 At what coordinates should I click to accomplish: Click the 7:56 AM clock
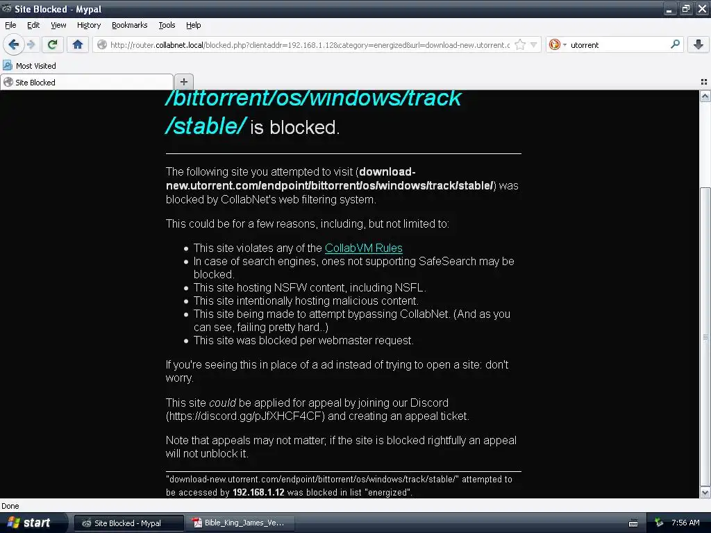(685, 523)
